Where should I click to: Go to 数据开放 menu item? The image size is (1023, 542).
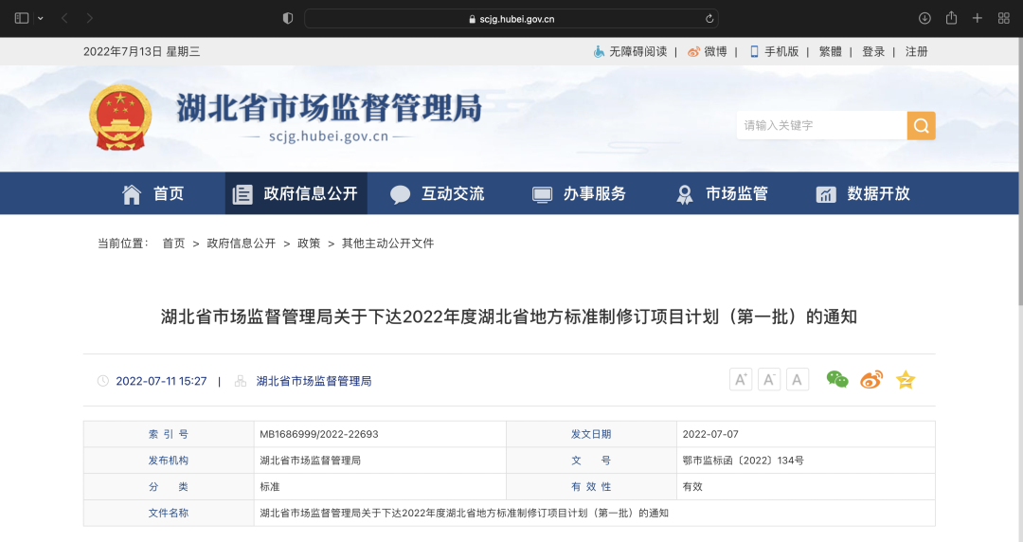[x=863, y=193]
